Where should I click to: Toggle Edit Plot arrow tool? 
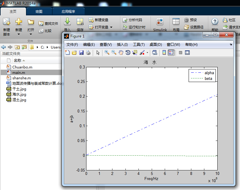coord(98,53)
